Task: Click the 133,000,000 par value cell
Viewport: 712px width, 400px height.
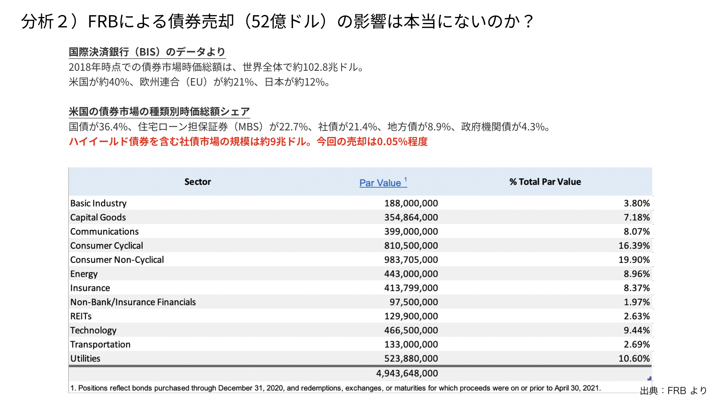Action: pos(411,344)
